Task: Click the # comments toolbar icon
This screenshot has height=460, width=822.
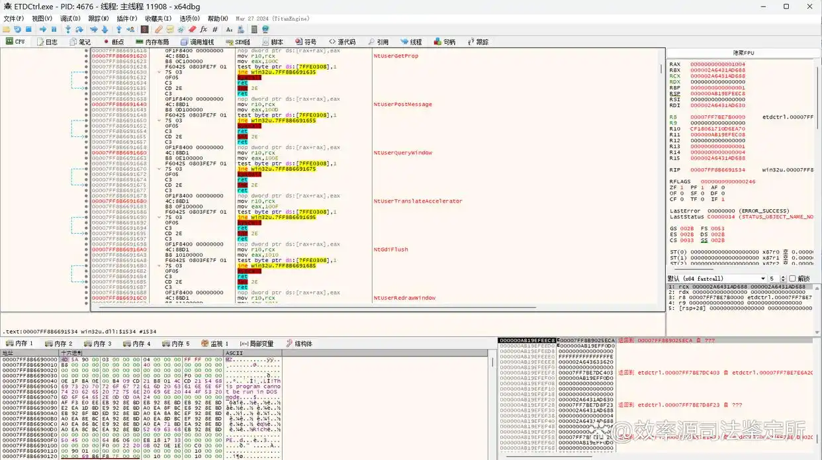Action: coord(215,30)
